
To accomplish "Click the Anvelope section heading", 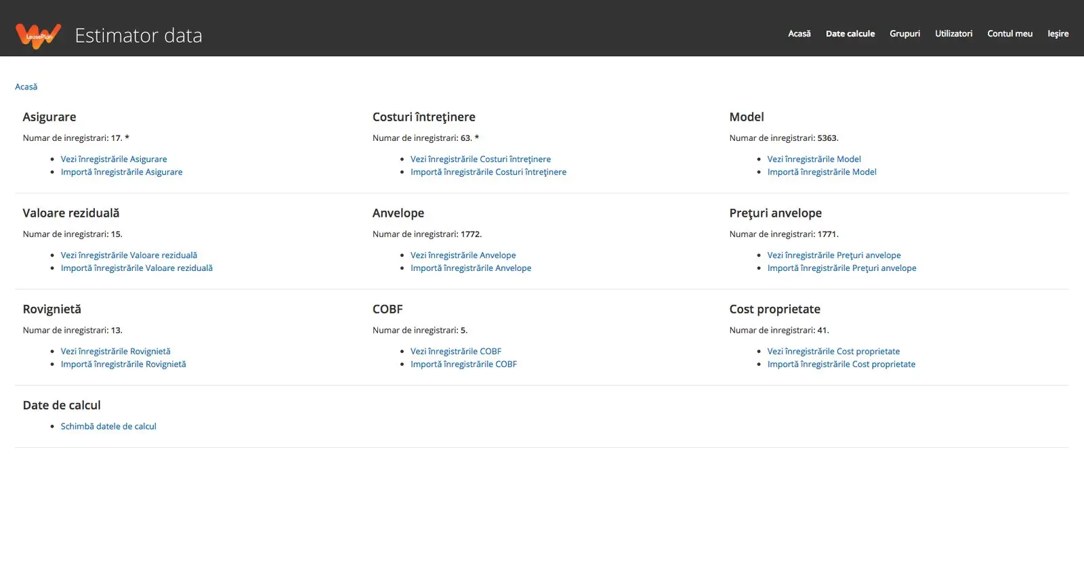I will [398, 213].
